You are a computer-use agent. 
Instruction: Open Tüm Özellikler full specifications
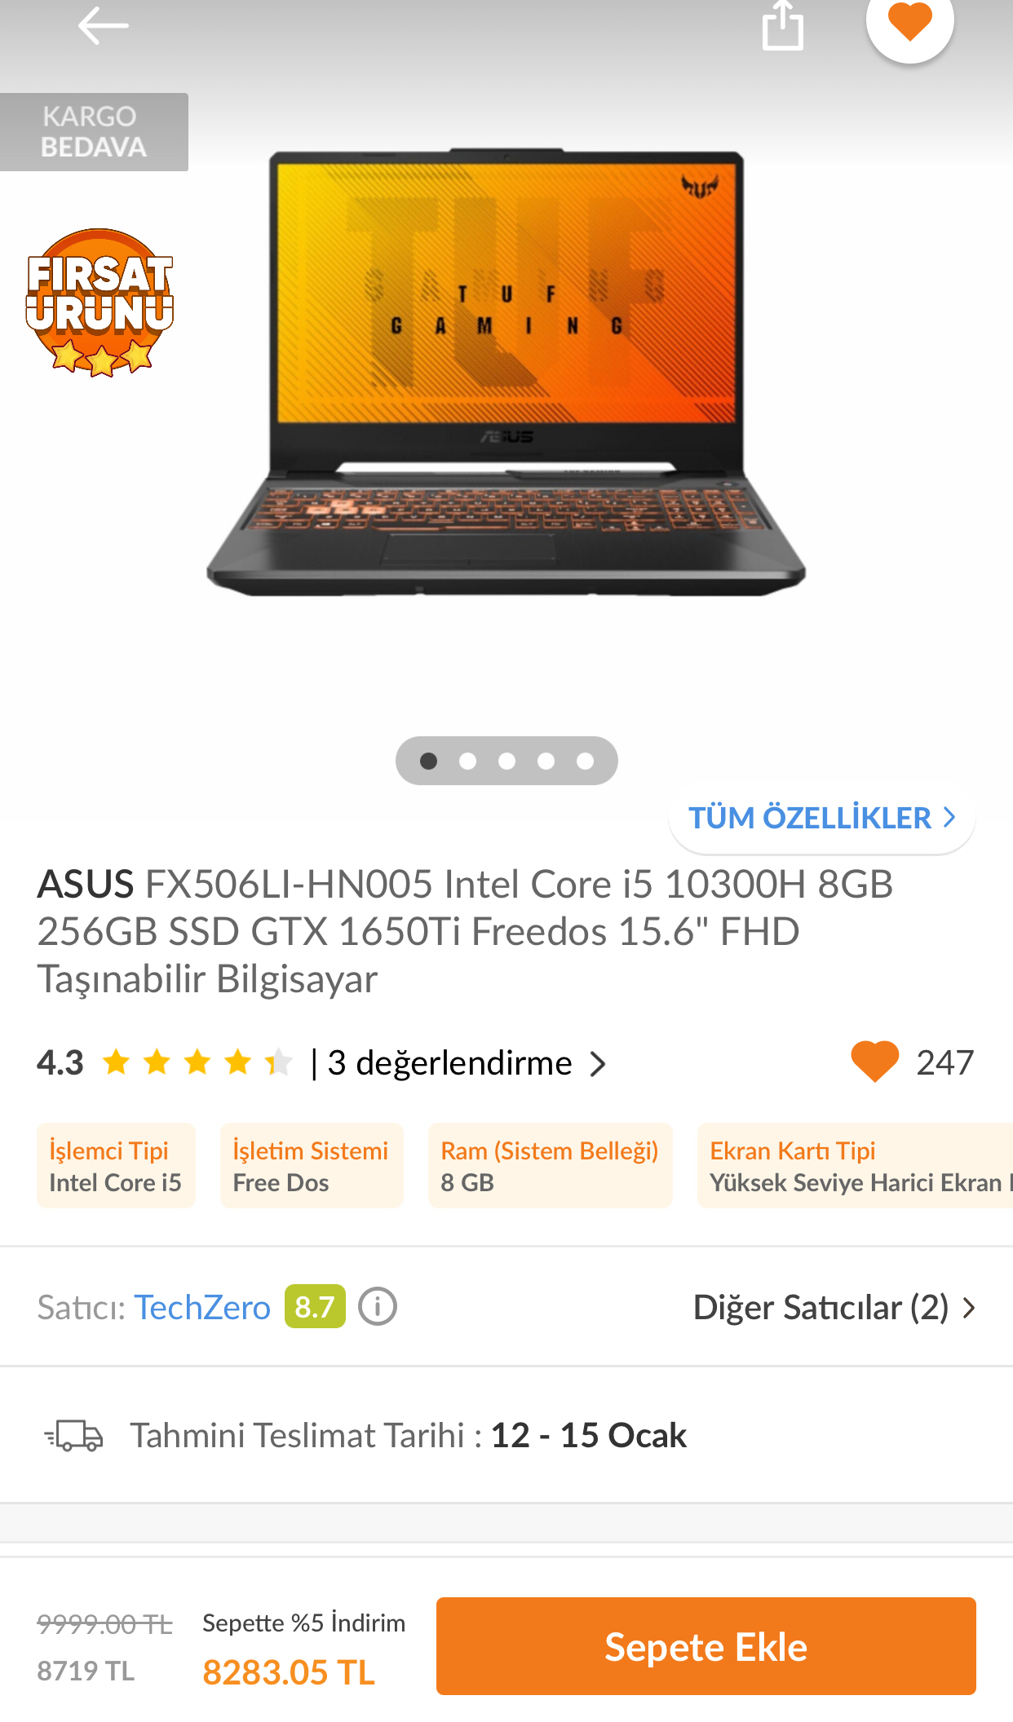point(822,817)
